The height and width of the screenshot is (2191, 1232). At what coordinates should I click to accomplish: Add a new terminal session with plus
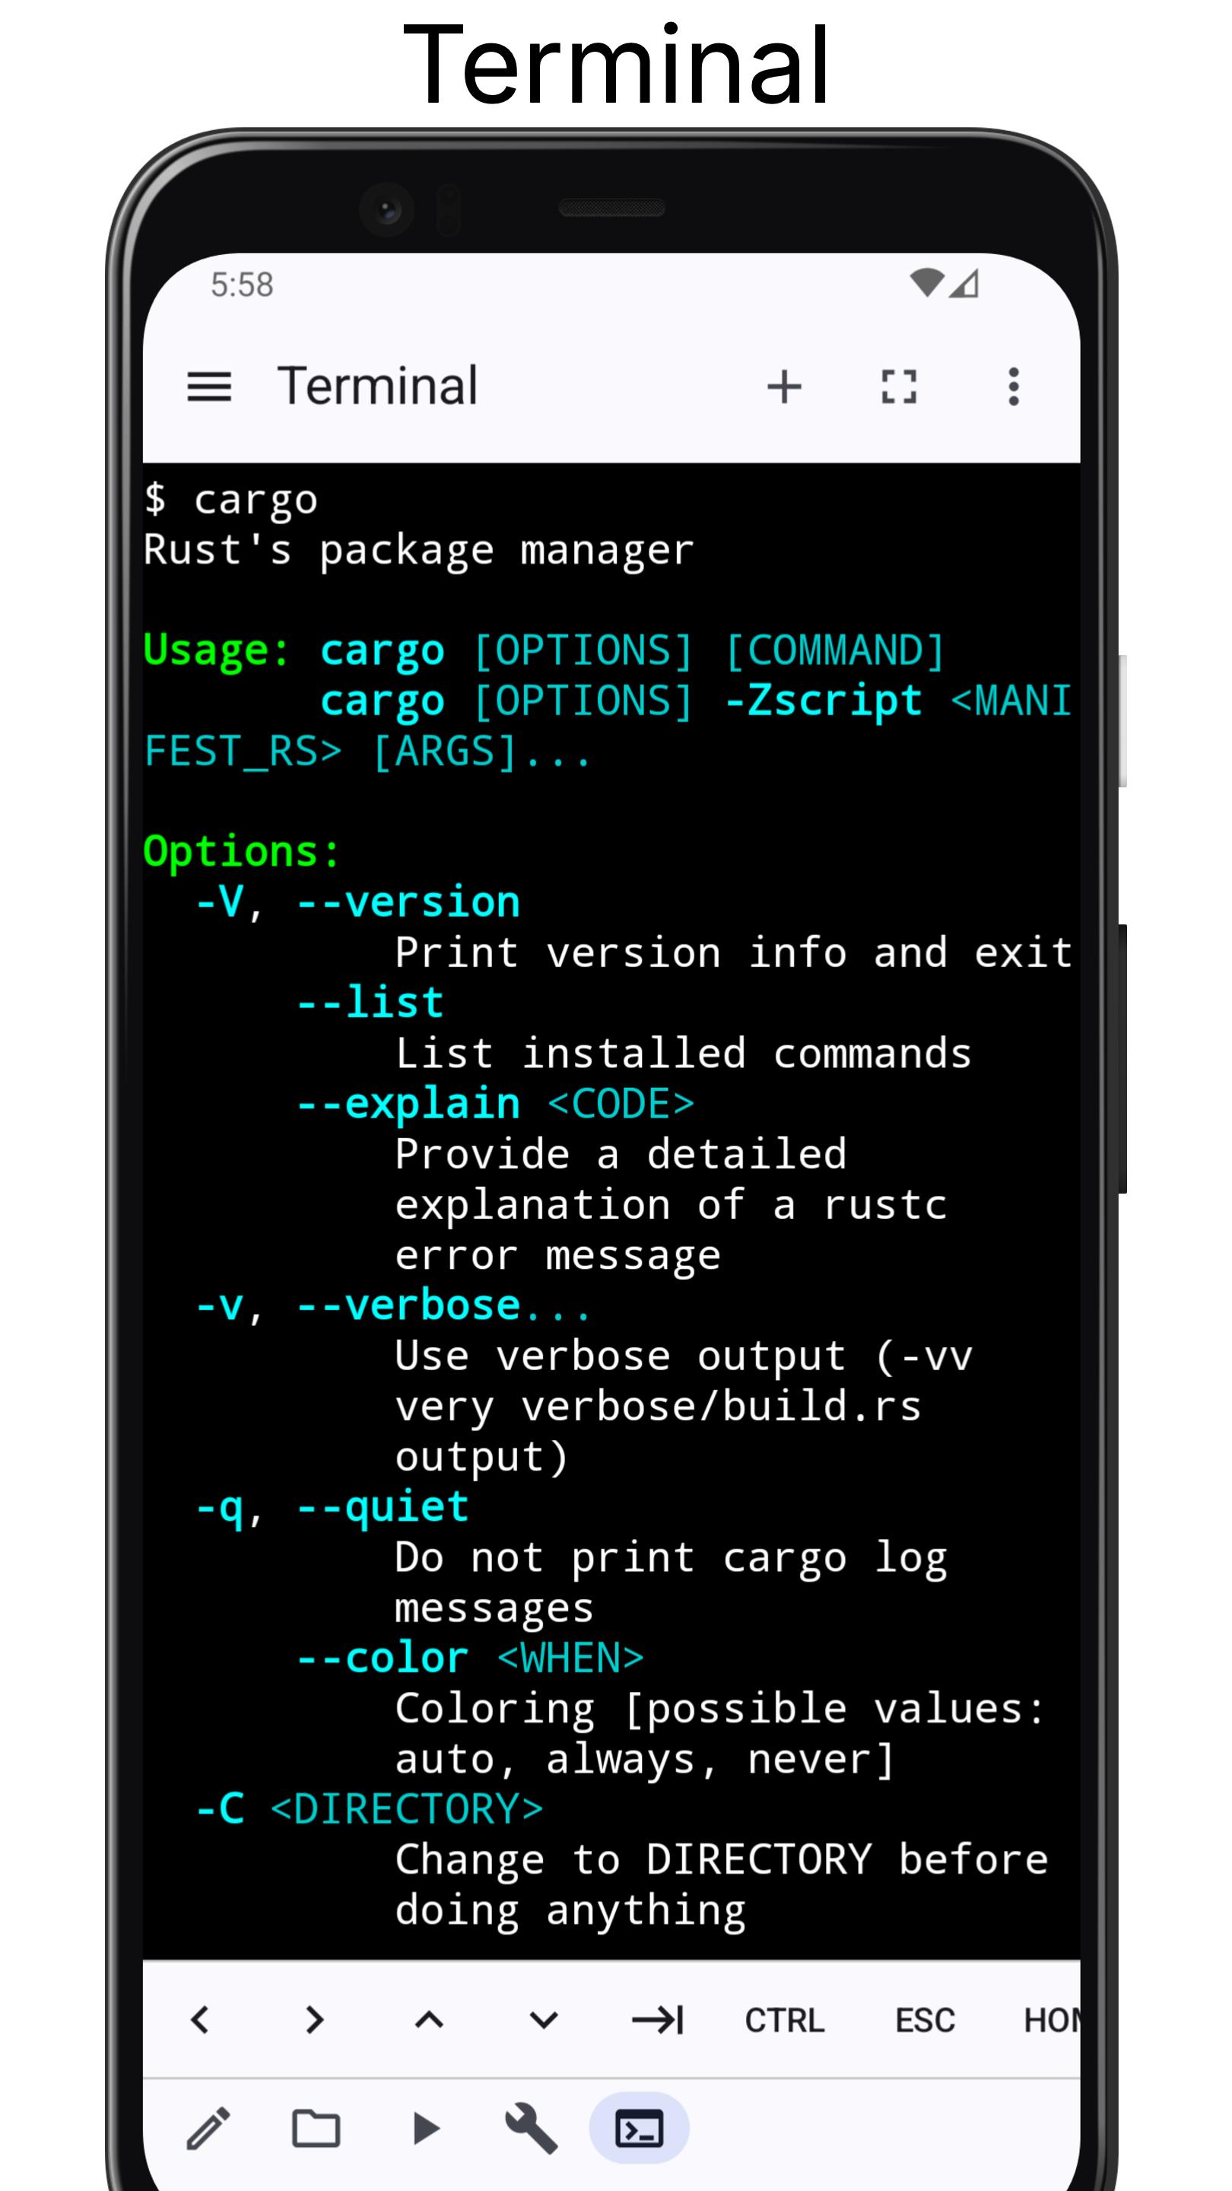coord(784,387)
